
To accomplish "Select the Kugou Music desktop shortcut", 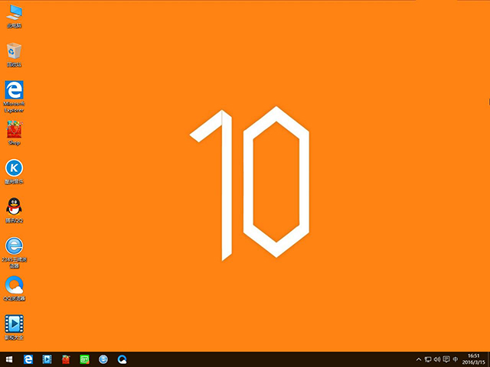I will [x=14, y=168].
